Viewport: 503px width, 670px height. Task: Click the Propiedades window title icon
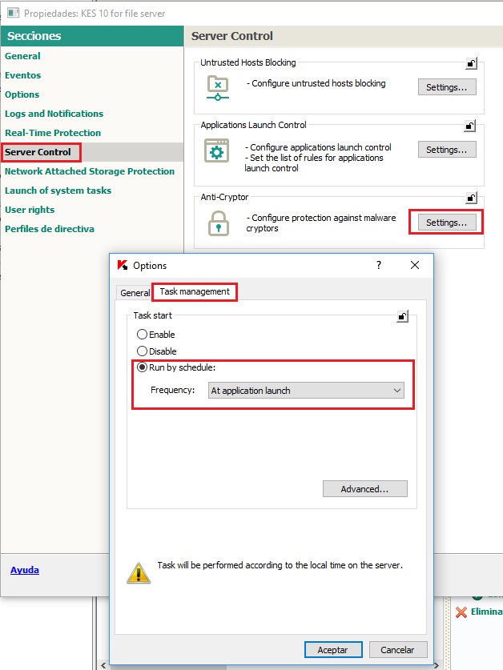[14, 14]
